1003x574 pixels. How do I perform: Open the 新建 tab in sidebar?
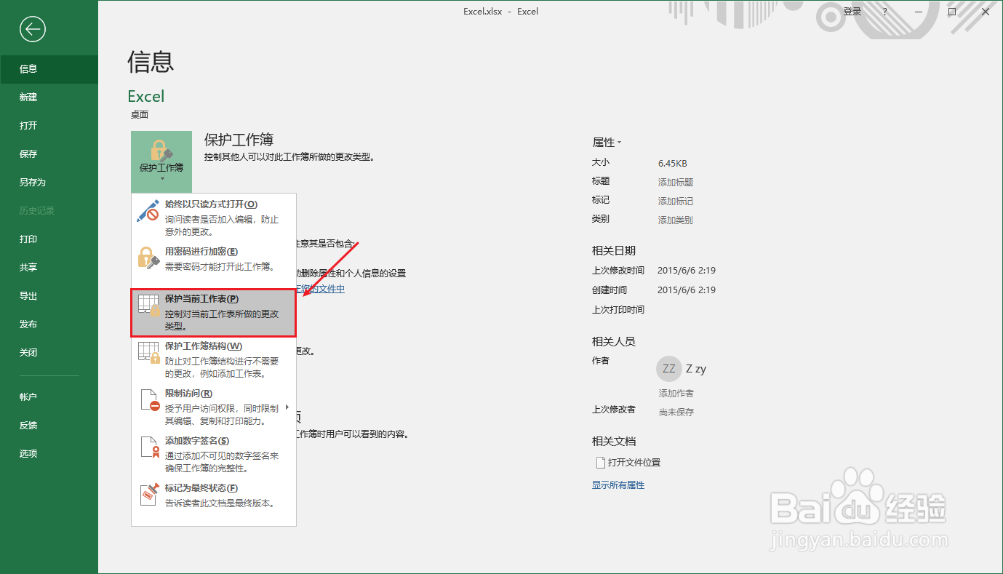click(49, 97)
